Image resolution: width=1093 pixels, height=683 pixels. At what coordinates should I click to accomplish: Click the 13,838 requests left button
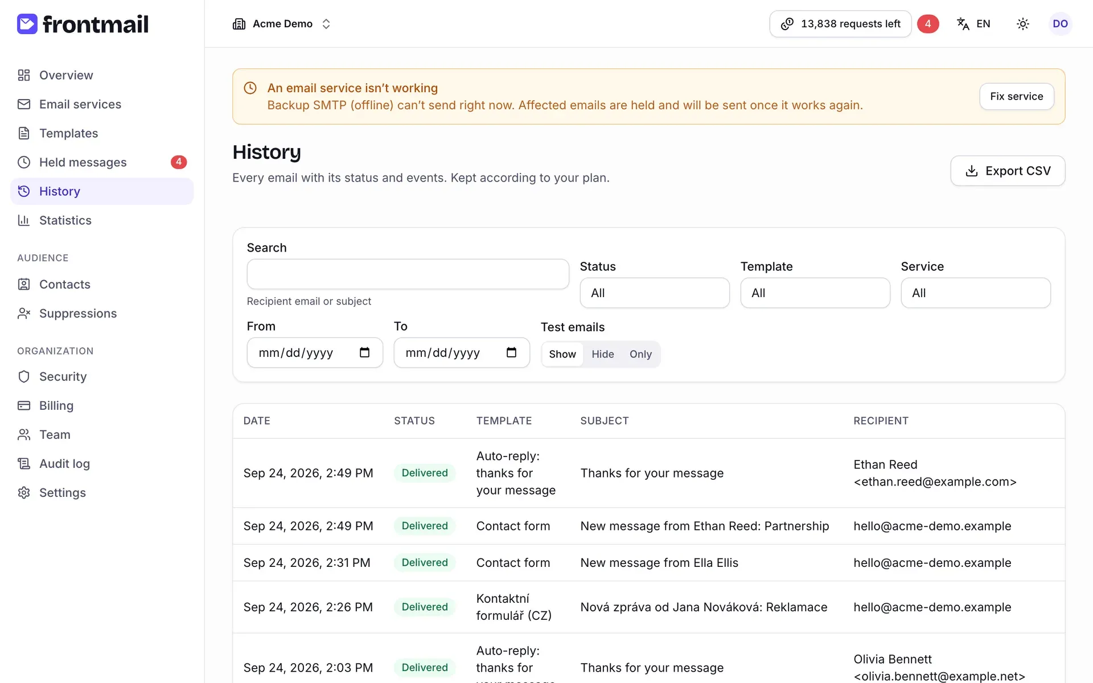pyautogui.click(x=840, y=24)
